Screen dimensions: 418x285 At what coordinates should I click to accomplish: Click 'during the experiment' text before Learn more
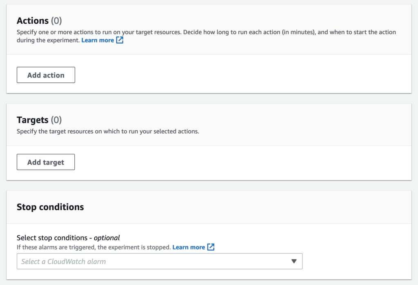[48, 40]
